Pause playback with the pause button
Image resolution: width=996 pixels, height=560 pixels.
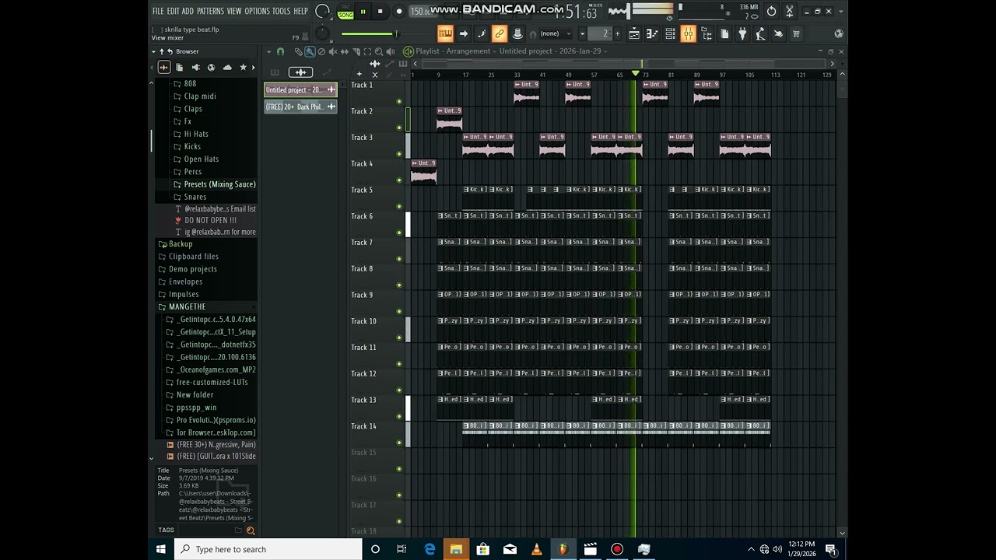(363, 12)
